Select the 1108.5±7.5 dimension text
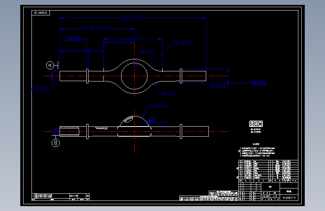This screenshot has width=325, height=211. point(97,29)
